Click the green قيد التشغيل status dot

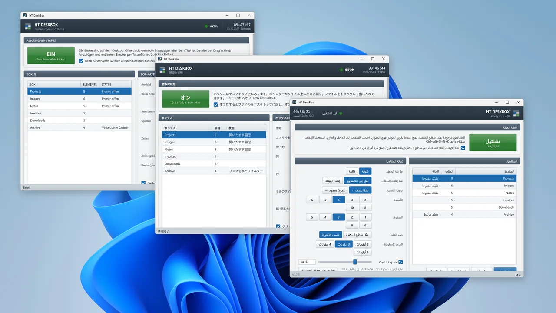pyautogui.click(x=341, y=113)
